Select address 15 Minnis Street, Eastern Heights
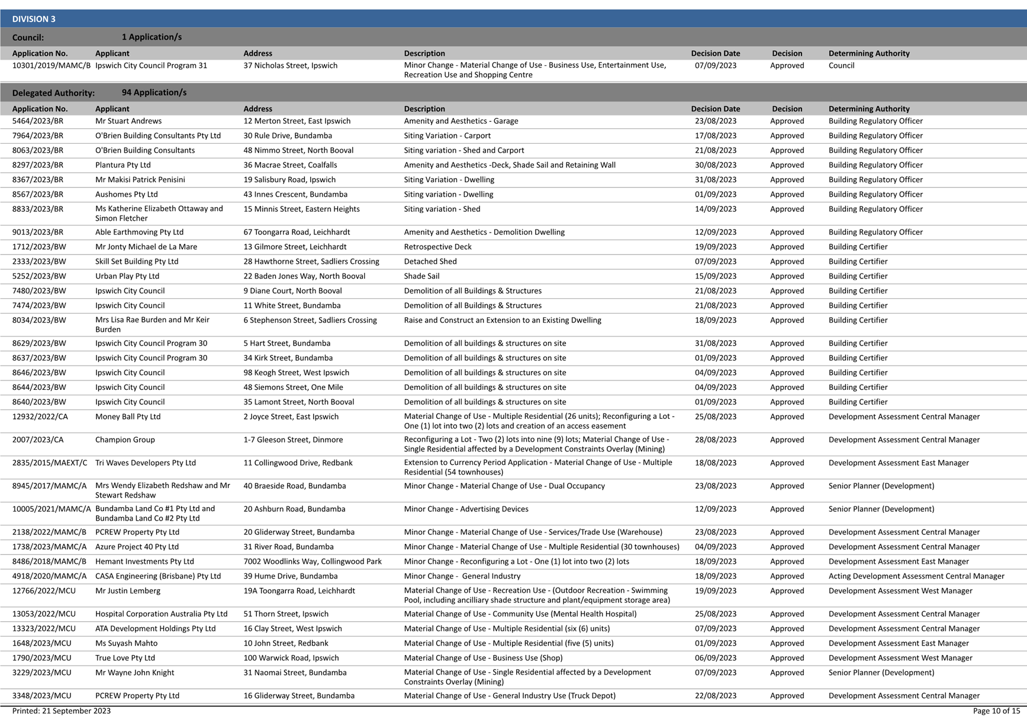Viewport: 1027px width, 726px height. click(x=302, y=209)
